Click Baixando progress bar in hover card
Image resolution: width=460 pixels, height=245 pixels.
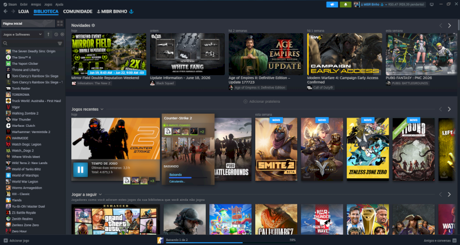tap(189, 178)
